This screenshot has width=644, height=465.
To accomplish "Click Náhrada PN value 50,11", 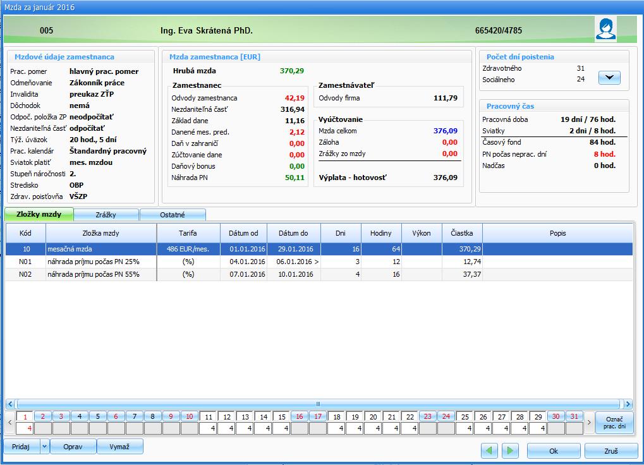I will coord(295,178).
